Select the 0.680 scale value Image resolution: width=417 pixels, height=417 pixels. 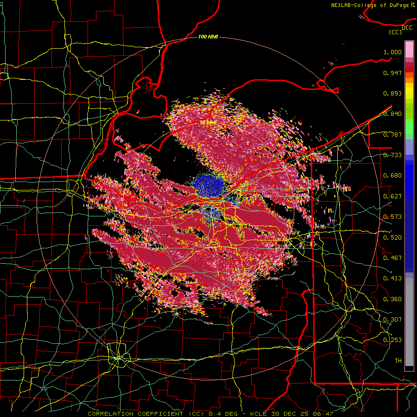tap(392, 176)
